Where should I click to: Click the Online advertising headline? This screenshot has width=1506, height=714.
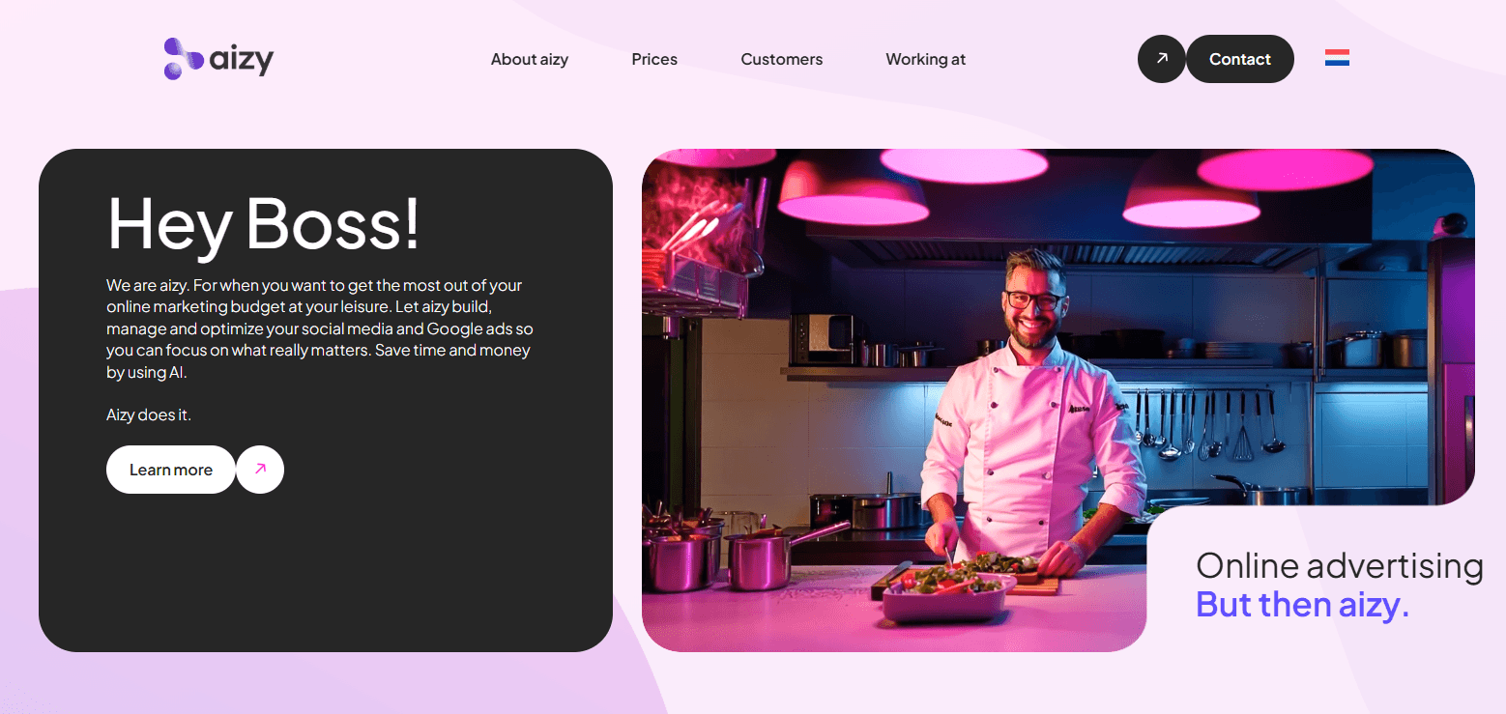[1340, 565]
